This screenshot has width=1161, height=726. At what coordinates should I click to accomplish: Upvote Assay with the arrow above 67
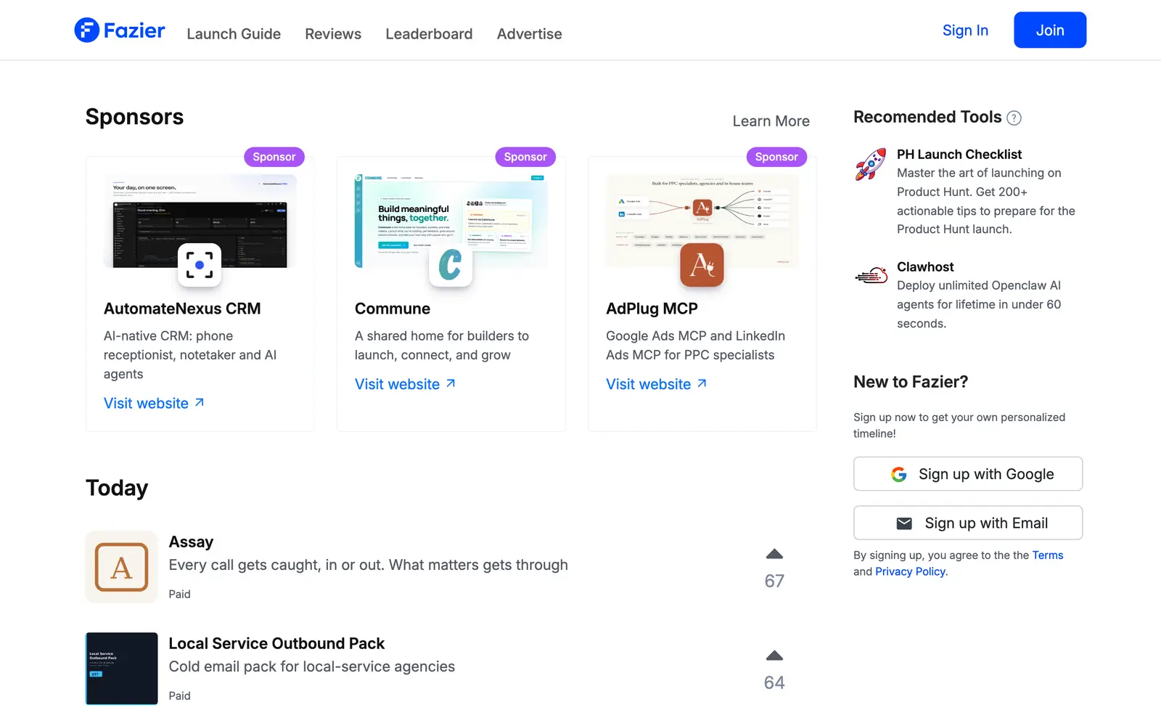click(774, 554)
